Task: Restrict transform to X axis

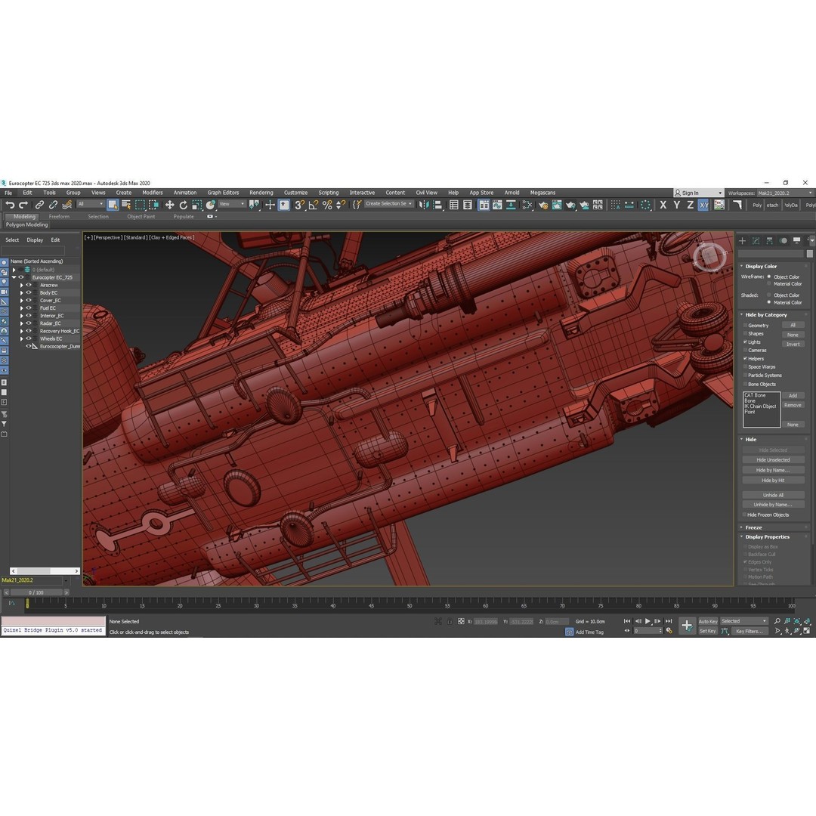Action: [x=663, y=205]
